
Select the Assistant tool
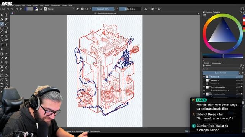[2, 67]
